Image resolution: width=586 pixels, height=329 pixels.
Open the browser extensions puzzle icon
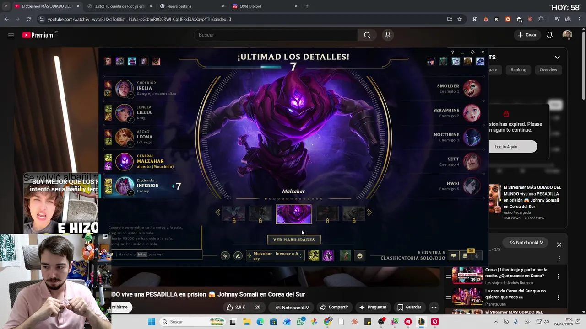(x=541, y=19)
